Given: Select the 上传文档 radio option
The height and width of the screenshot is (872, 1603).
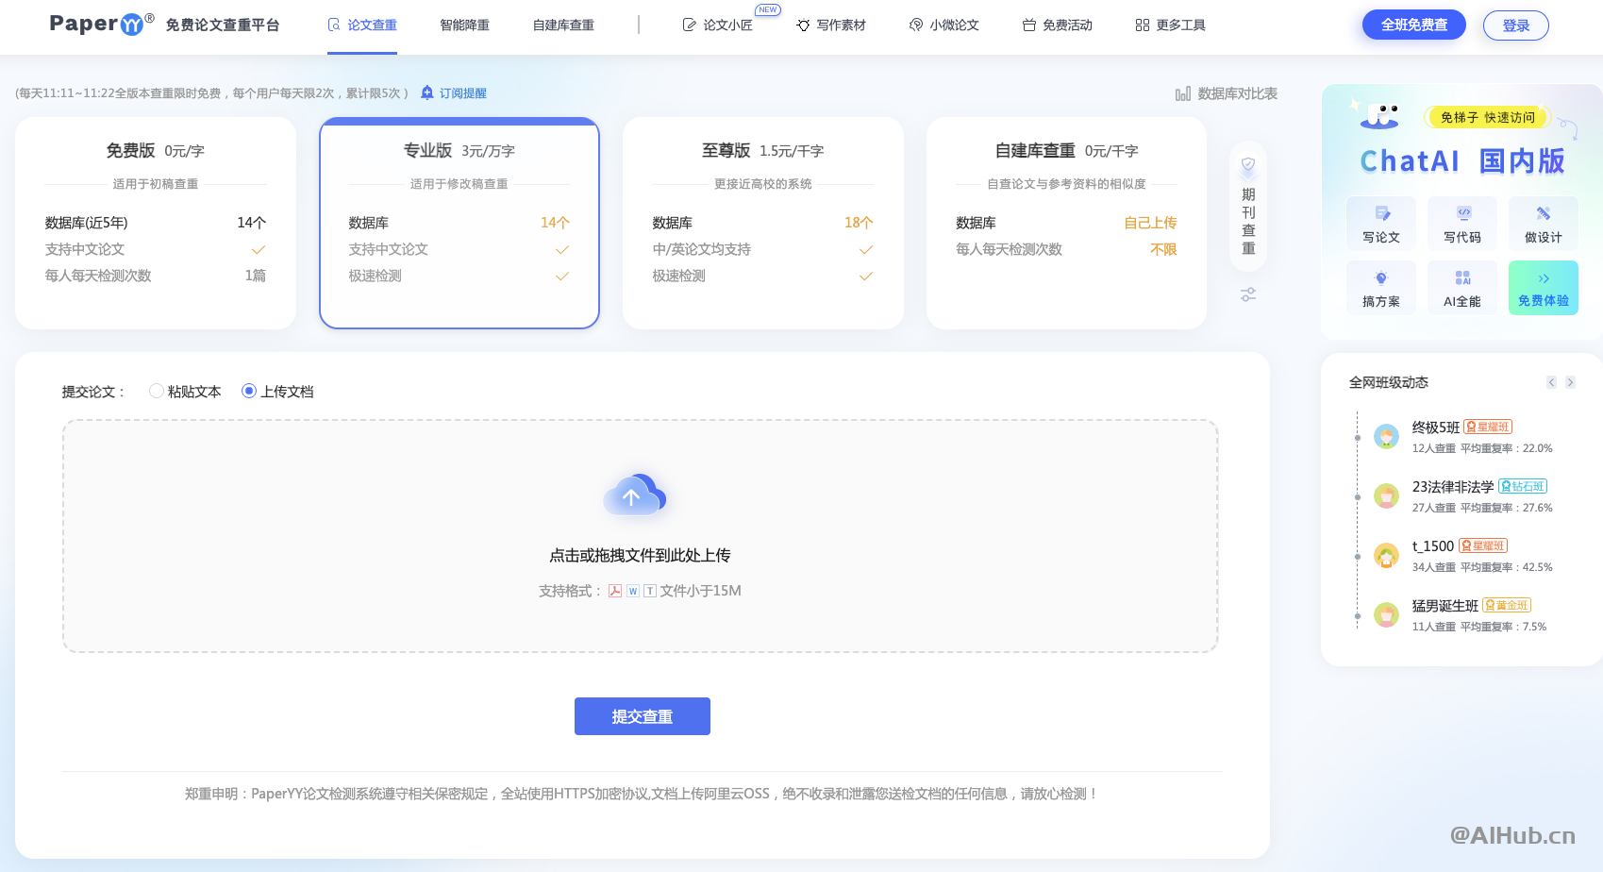Looking at the screenshot, I should [249, 391].
